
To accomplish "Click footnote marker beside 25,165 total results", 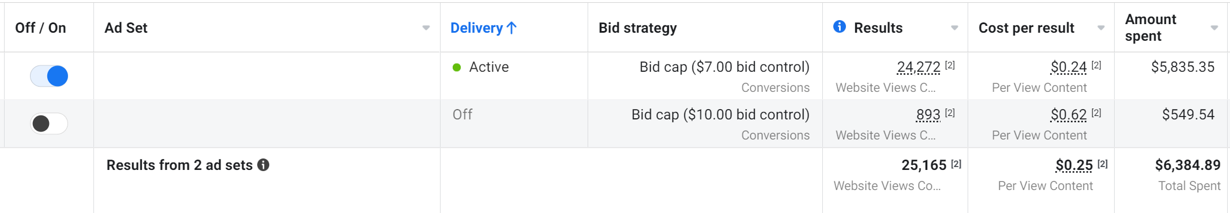I will [956, 164].
